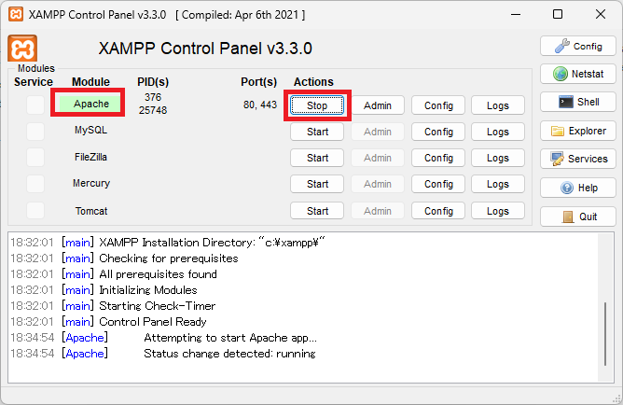Close the XAMPP Control Panel window
The image size is (623, 405).
point(601,14)
